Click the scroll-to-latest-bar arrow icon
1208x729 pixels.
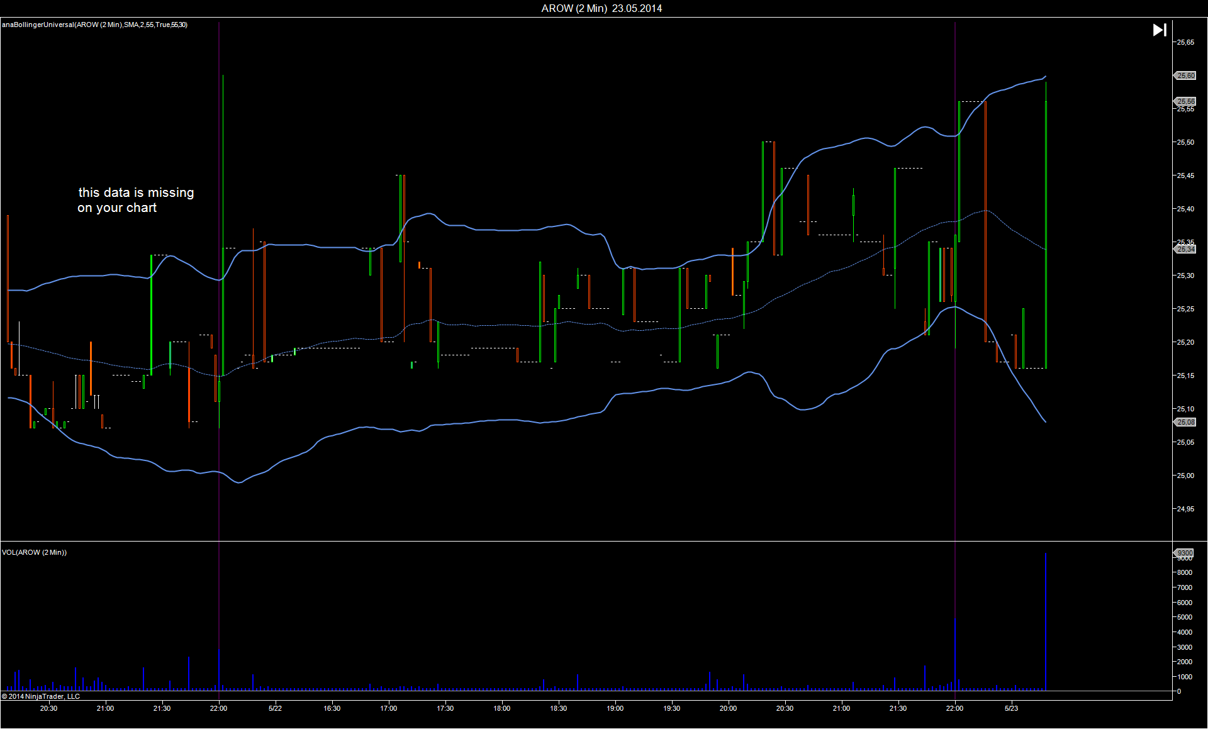pos(1160,30)
